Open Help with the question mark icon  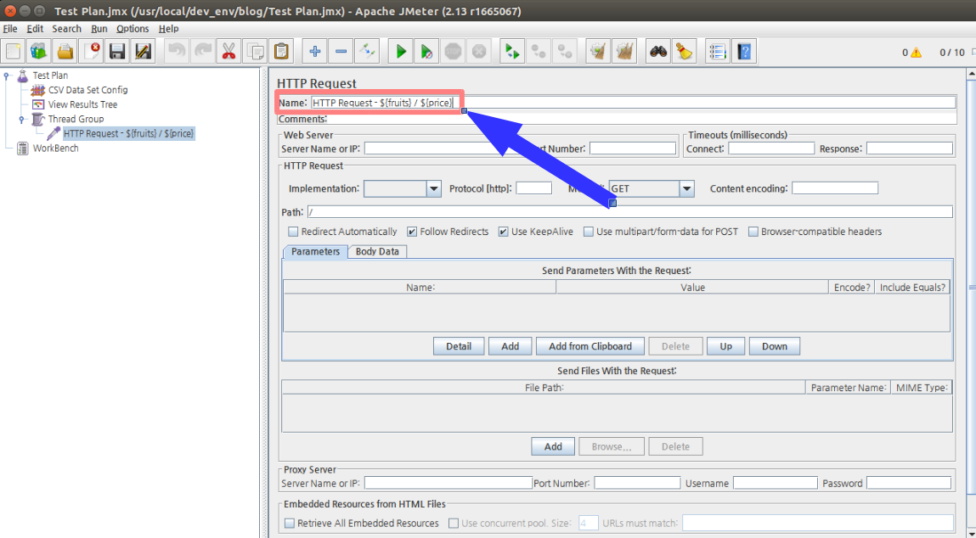click(744, 51)
